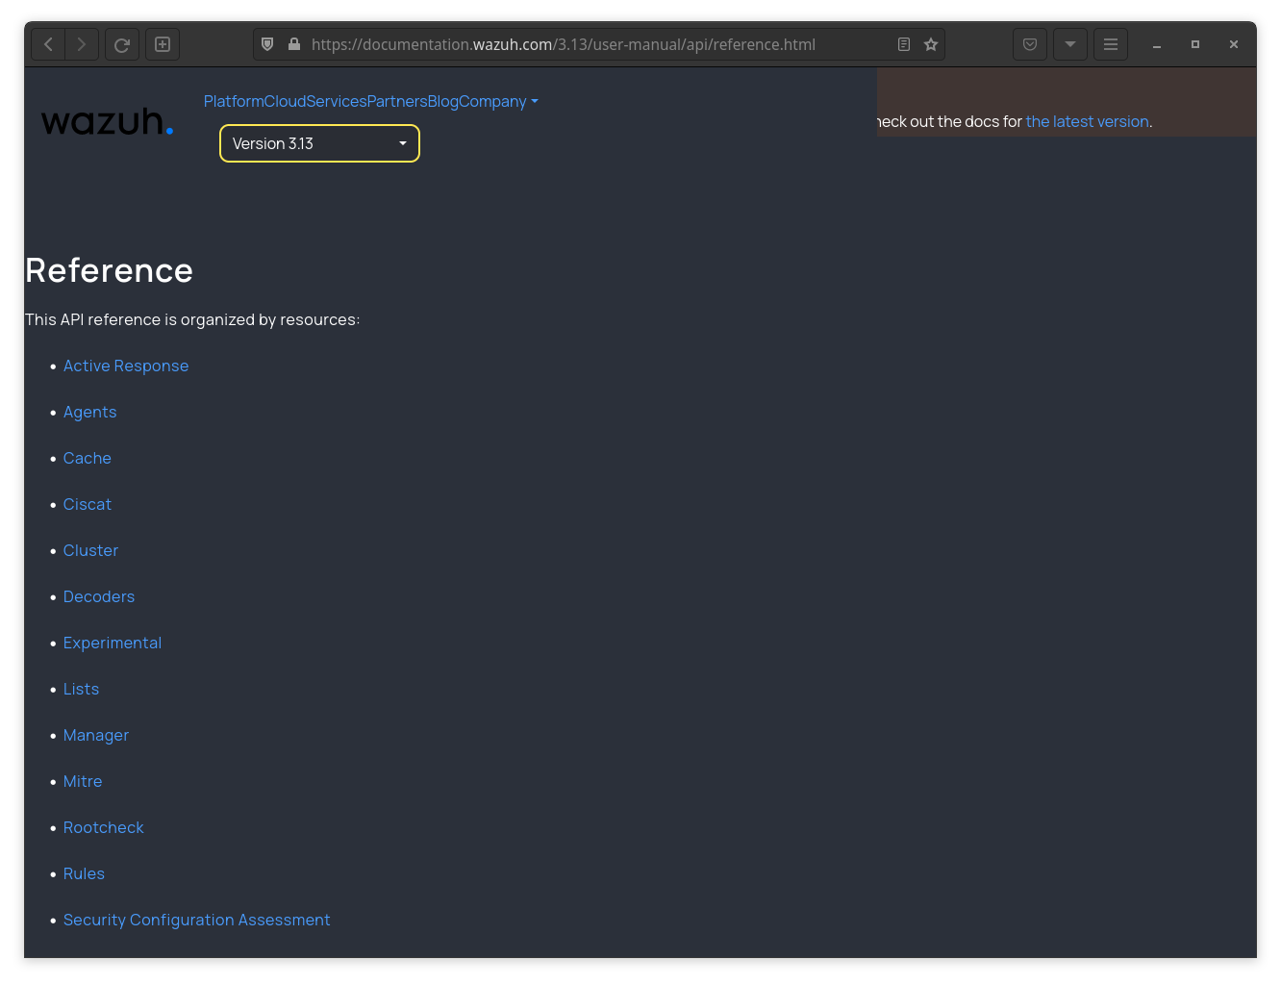Reload the current page
This screenshot has height=985, width=1281.
[122, 43]
